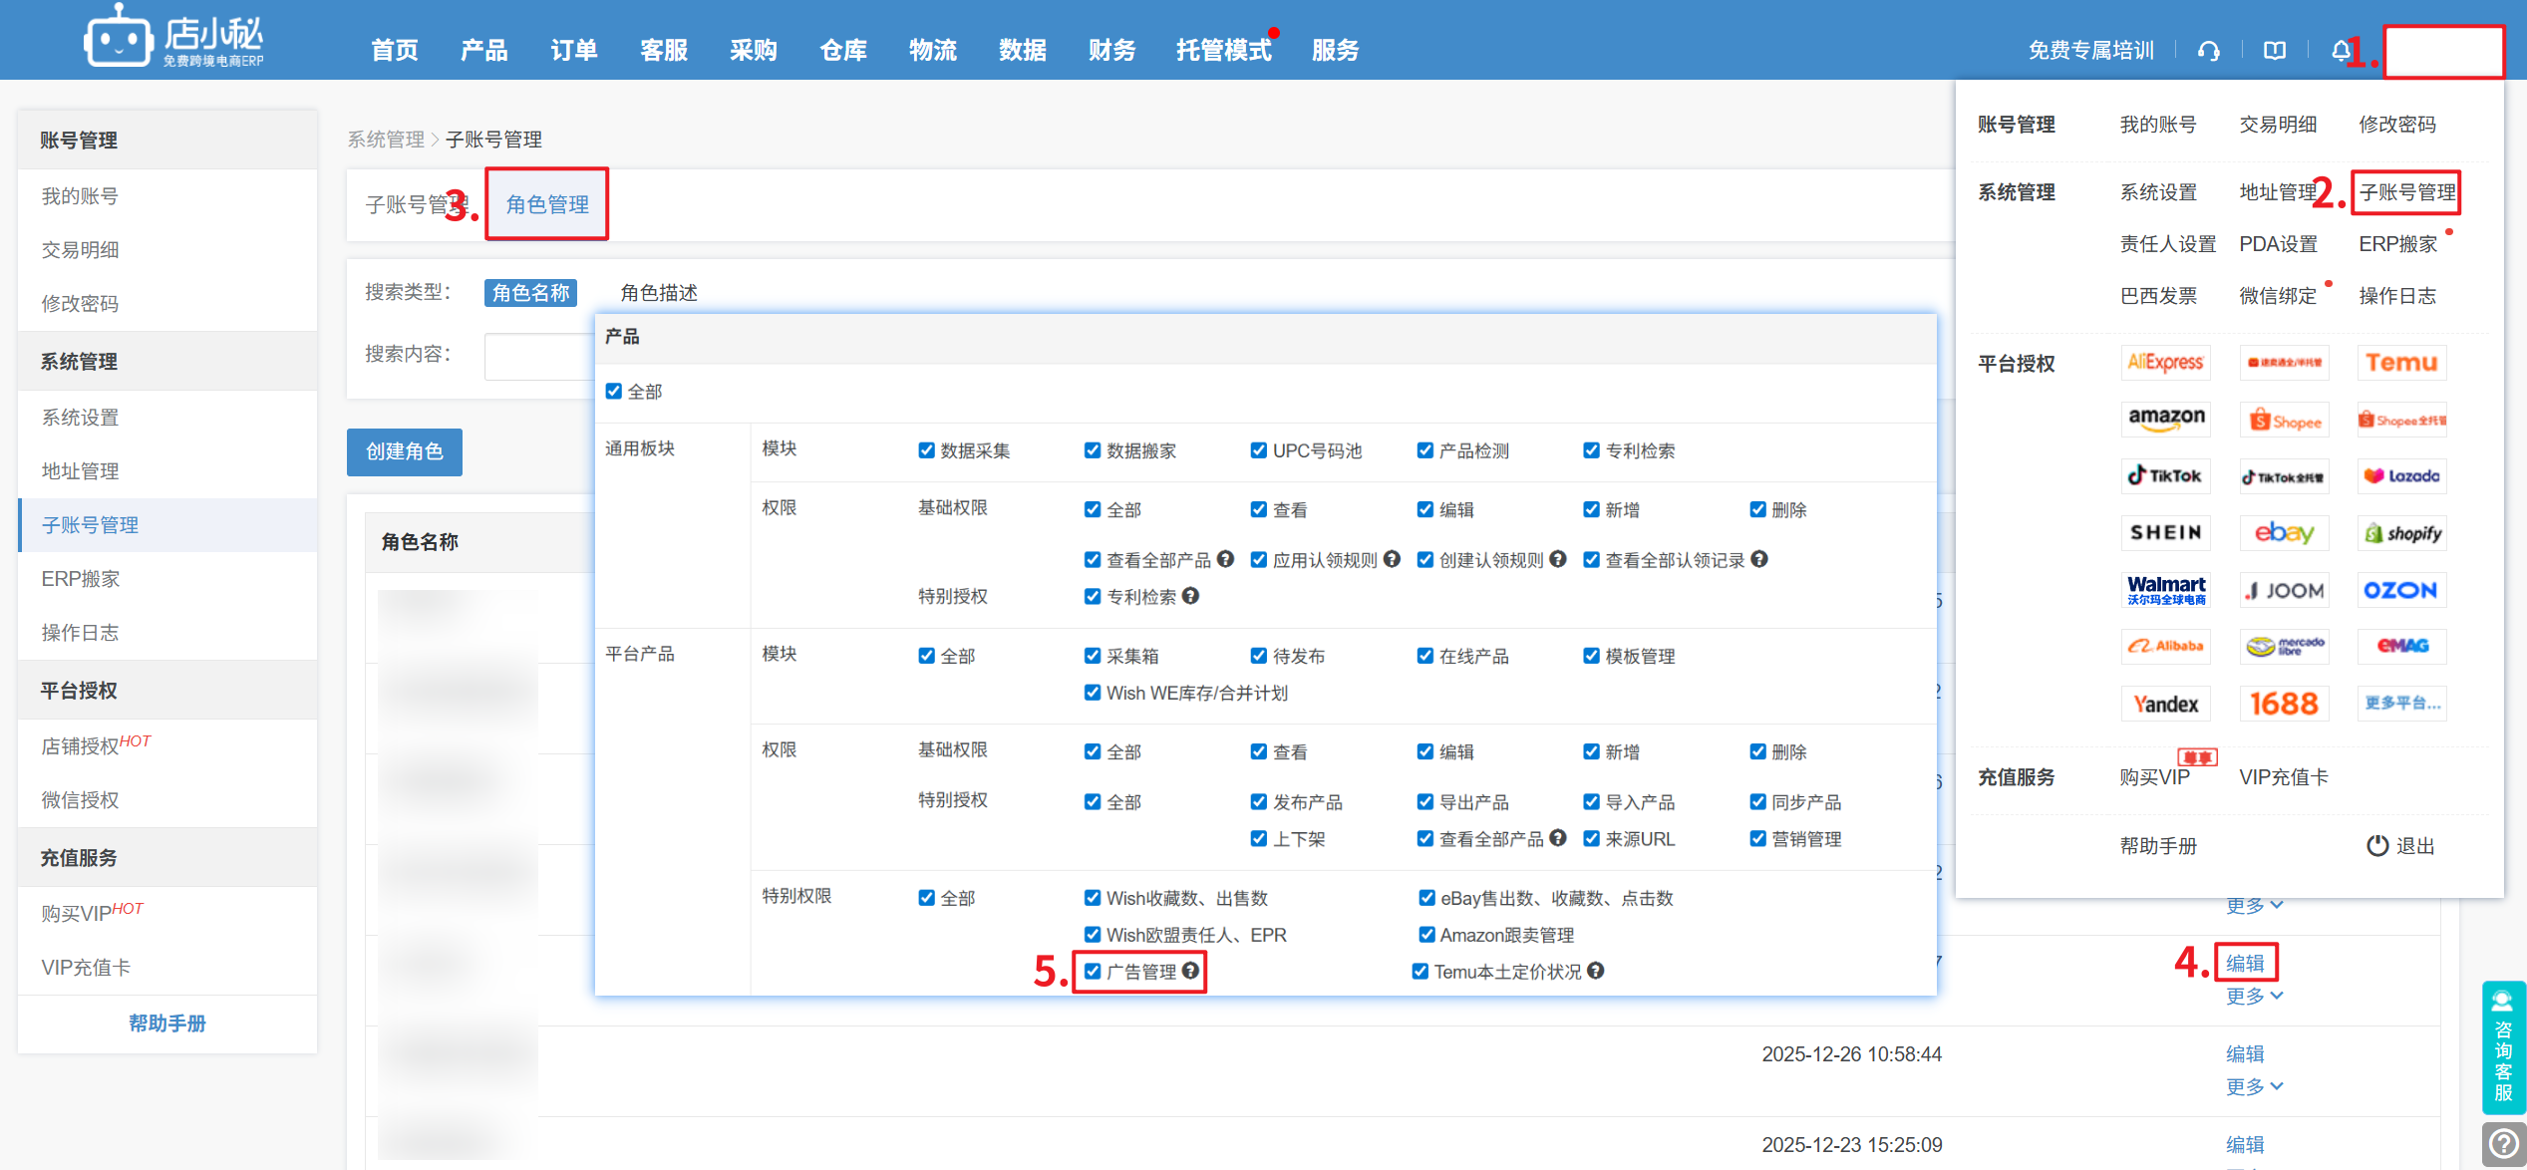The image size is (2527, 1170).
Task: Select 角色描述 search type option
Action: click(658, 293)
